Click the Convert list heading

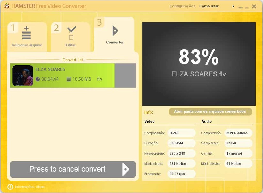(73, 60)
